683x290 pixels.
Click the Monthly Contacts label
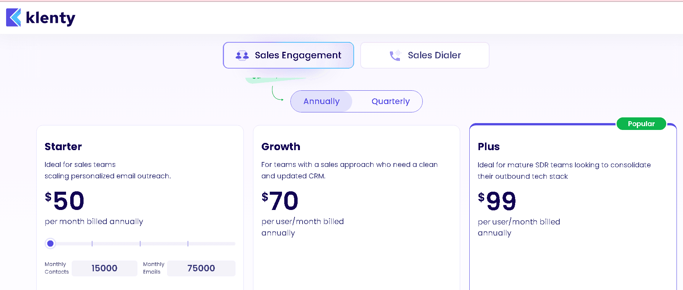click(x=57, y=268)
